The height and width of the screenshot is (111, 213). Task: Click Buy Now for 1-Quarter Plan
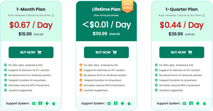(x=182, y=52)
